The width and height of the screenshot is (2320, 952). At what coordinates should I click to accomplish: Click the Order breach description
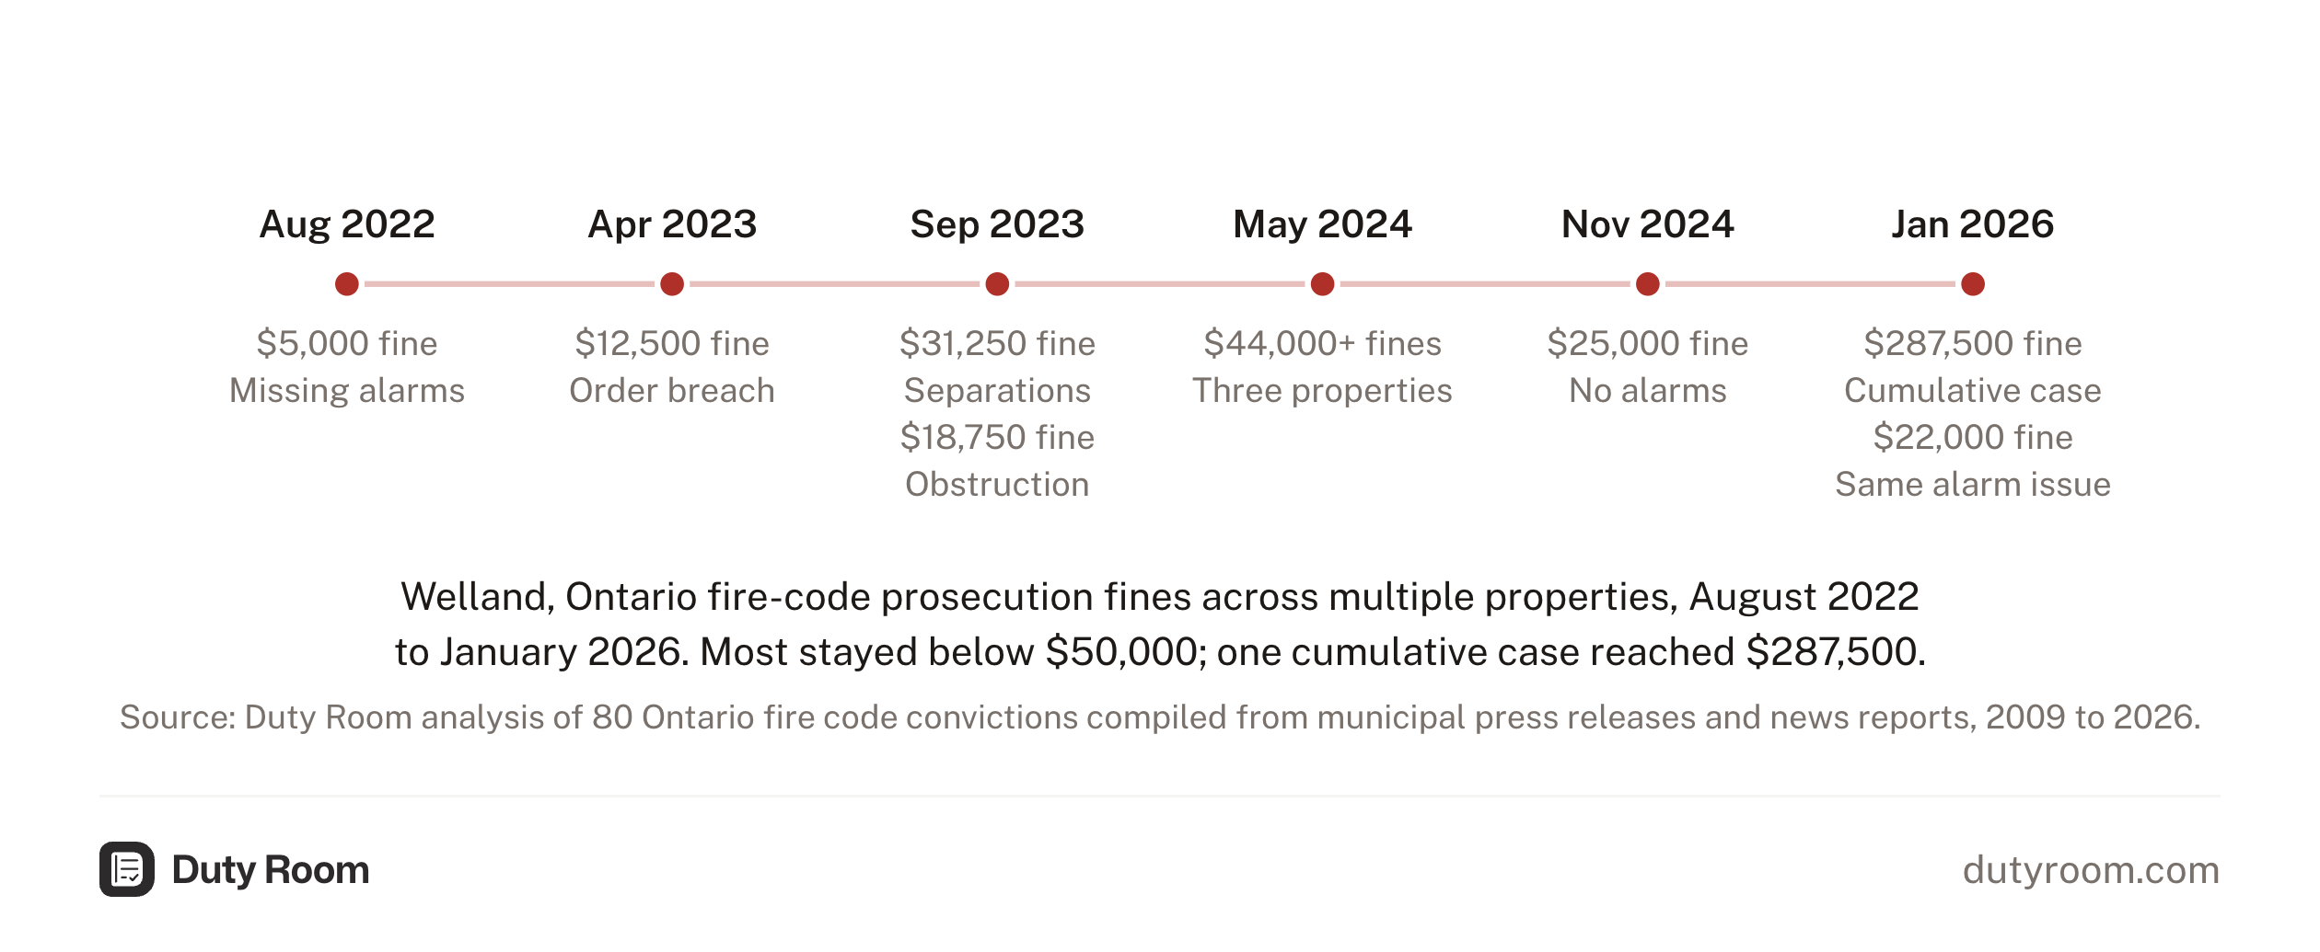coord(672,391)
